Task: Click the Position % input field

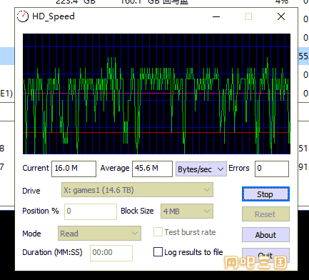Action: [91, 211]
